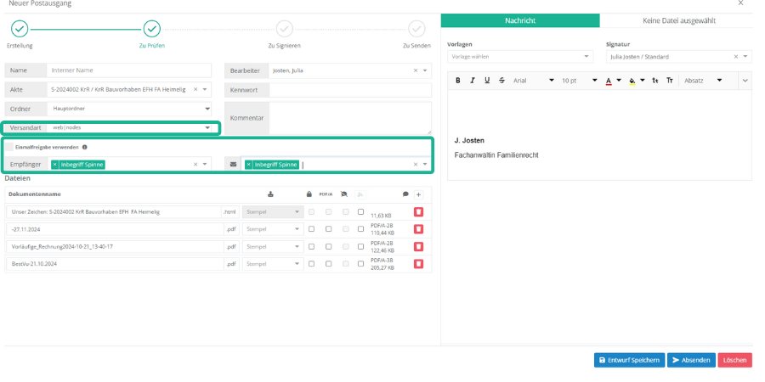This screenshot has height=382, width=765.
Task: Toggle bold formatting in message editor
Action: tap(458, 81)
